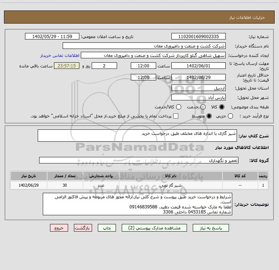279x270 pixels.
Task: Click the buyer organization name field
Action: (144, 46)
